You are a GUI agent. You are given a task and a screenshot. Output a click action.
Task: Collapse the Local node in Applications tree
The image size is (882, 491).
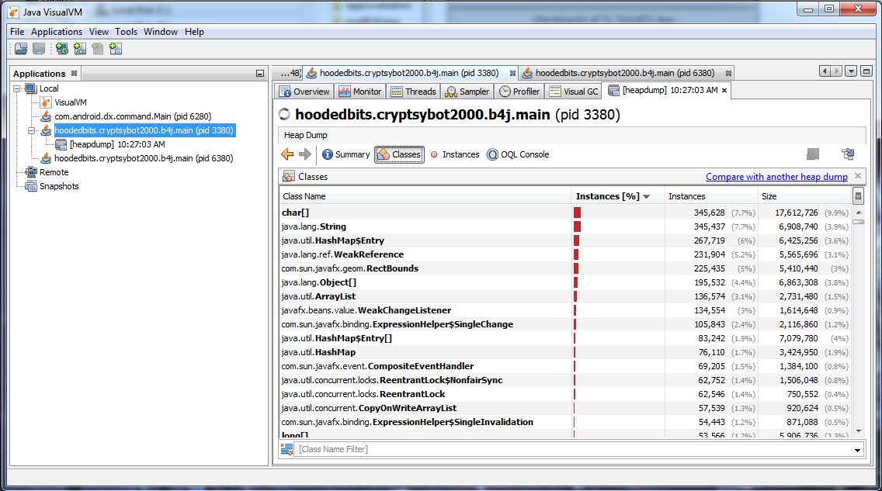click(x=17, y=88)
